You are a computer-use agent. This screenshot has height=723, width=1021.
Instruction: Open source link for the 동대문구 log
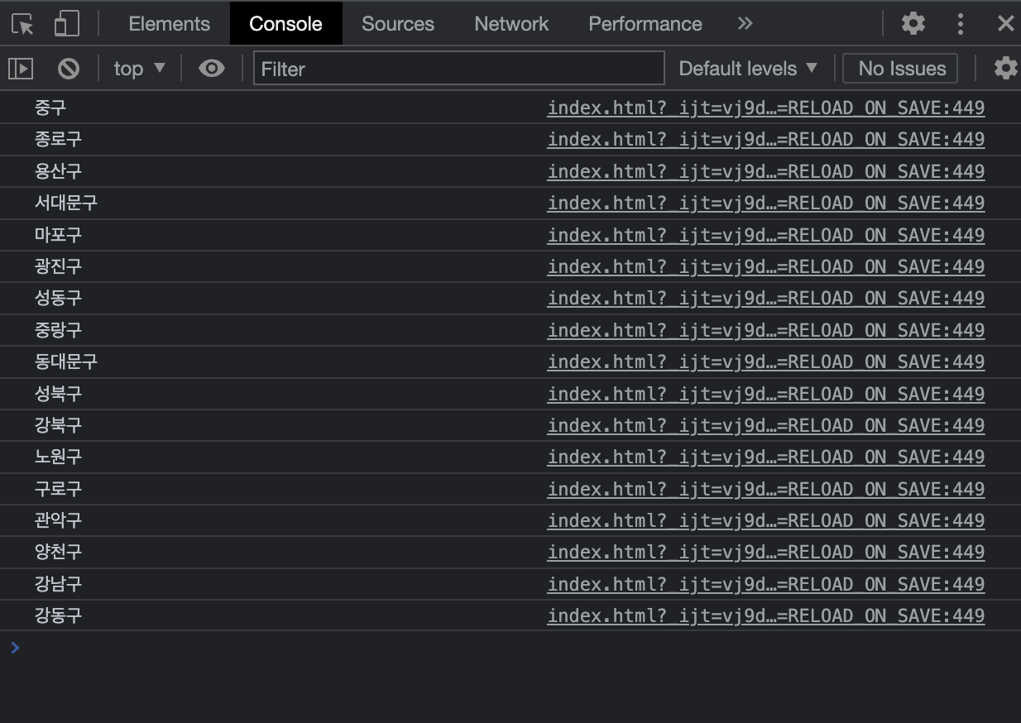[766, 361]
